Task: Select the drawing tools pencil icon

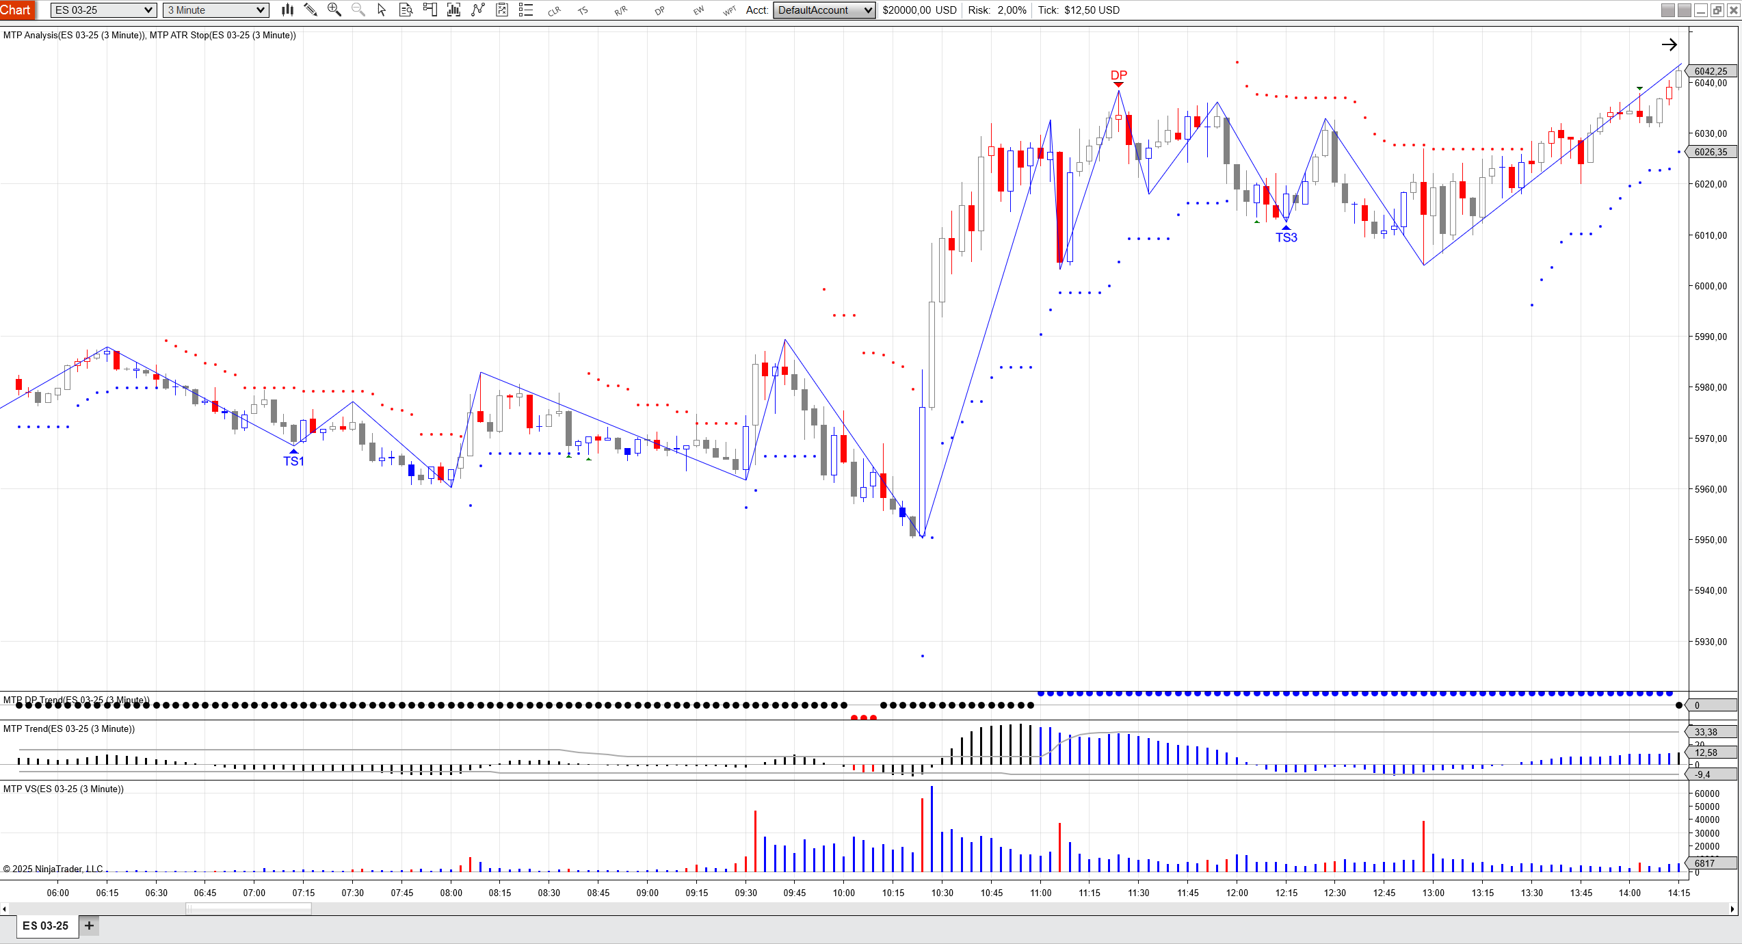Action: click(311, 10)
